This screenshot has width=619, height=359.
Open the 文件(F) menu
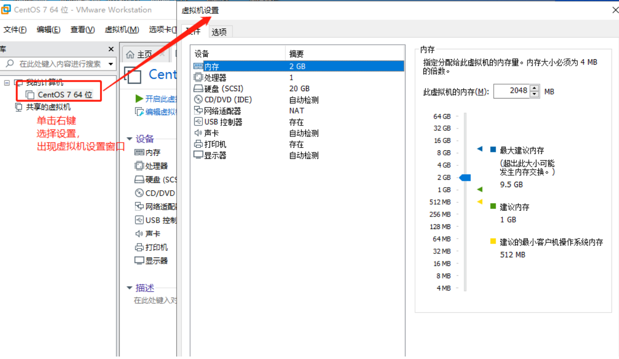[15, 30]
